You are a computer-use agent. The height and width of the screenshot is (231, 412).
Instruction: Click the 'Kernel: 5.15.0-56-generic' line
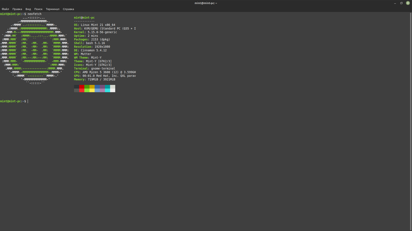click(95, 32)
